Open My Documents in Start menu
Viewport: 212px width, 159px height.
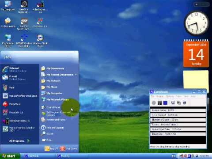(53, 68)
